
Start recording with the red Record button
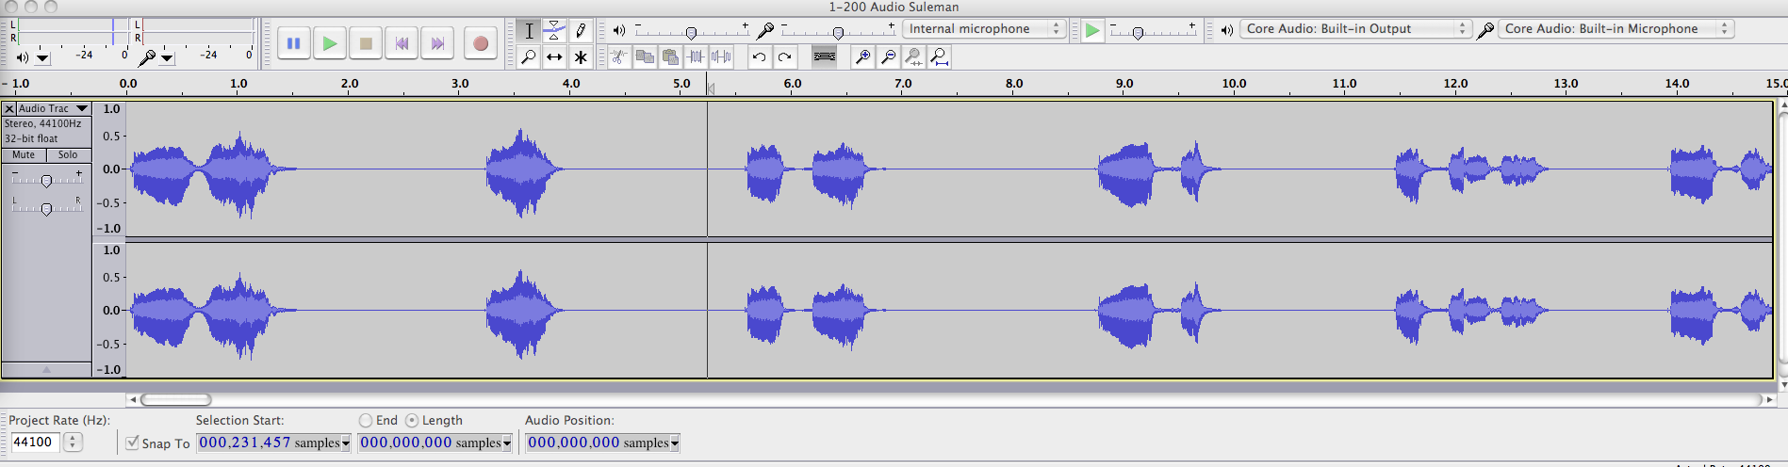[481, 43]
